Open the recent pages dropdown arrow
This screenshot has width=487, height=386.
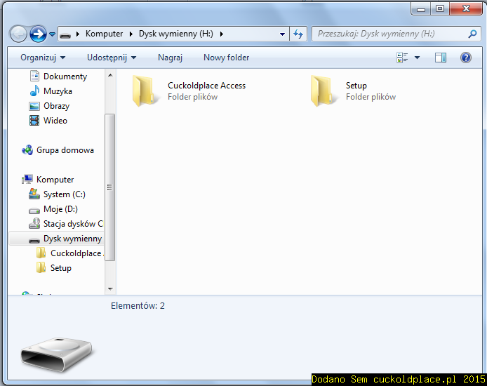52,34
